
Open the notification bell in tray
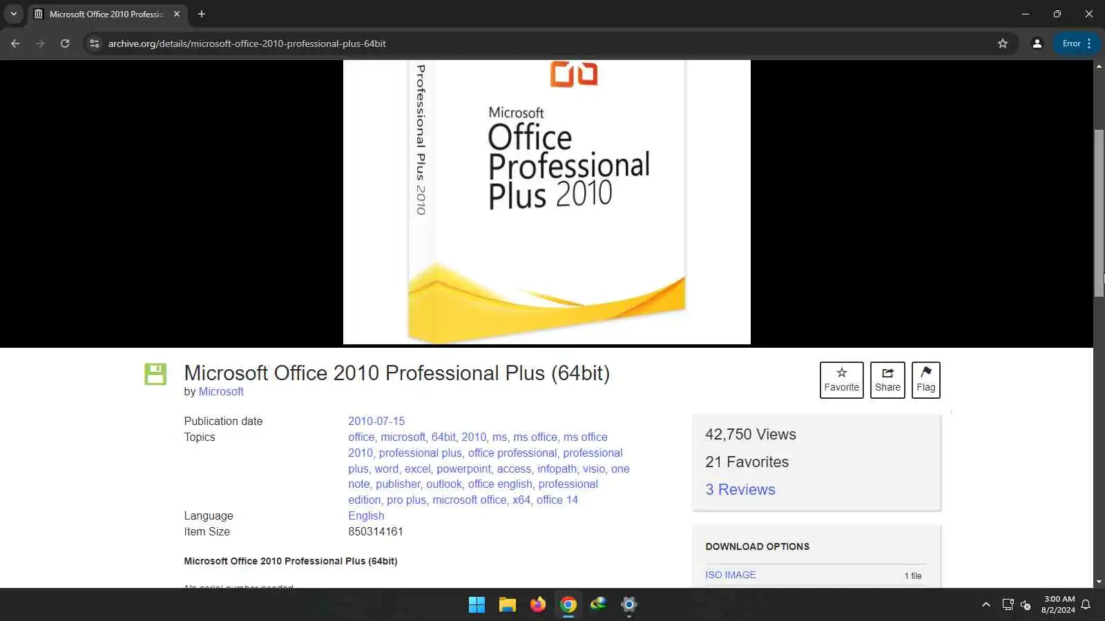(x=1086, y=605)
